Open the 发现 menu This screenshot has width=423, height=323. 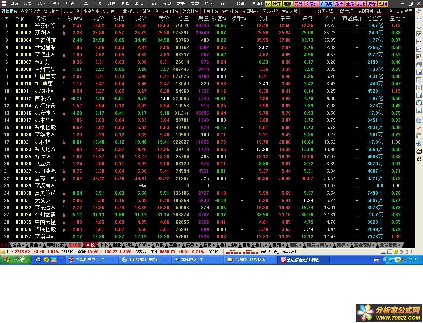[167, 4]
